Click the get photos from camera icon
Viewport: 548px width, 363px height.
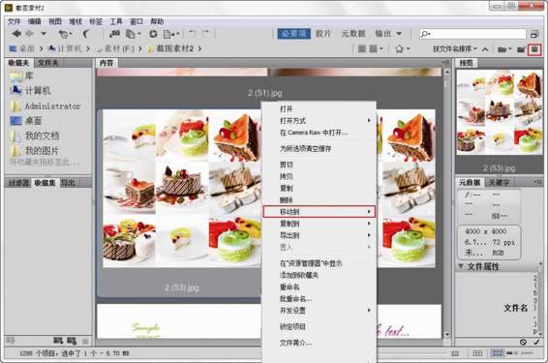pyautogui.click(x=114, y=34)
